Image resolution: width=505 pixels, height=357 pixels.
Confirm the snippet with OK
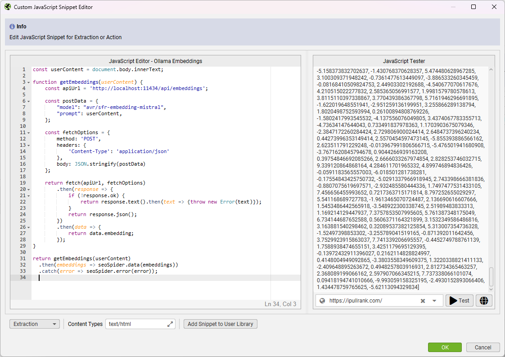coord(445,347)
